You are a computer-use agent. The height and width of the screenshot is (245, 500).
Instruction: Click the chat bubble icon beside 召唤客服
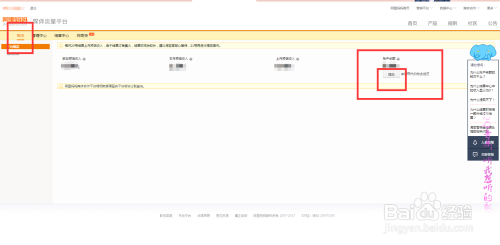(475, 155)
